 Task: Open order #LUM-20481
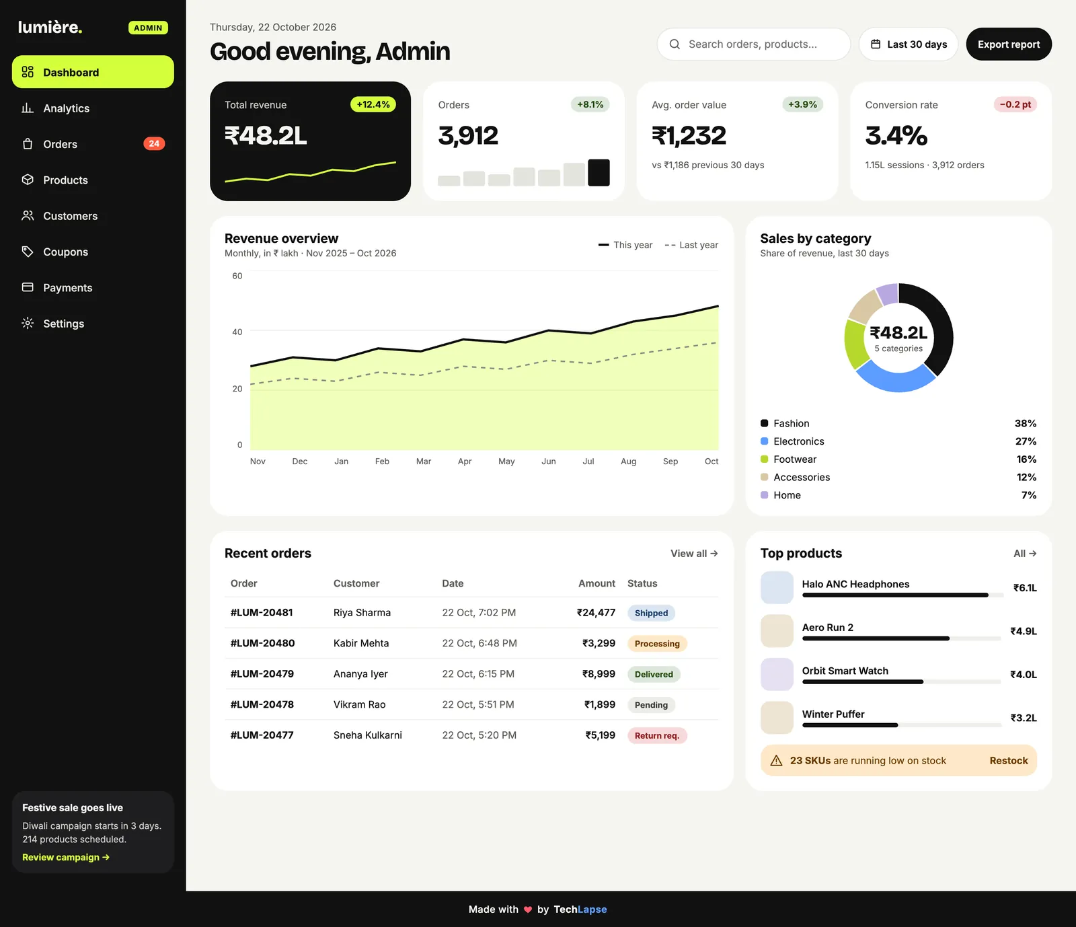point(262,613)
